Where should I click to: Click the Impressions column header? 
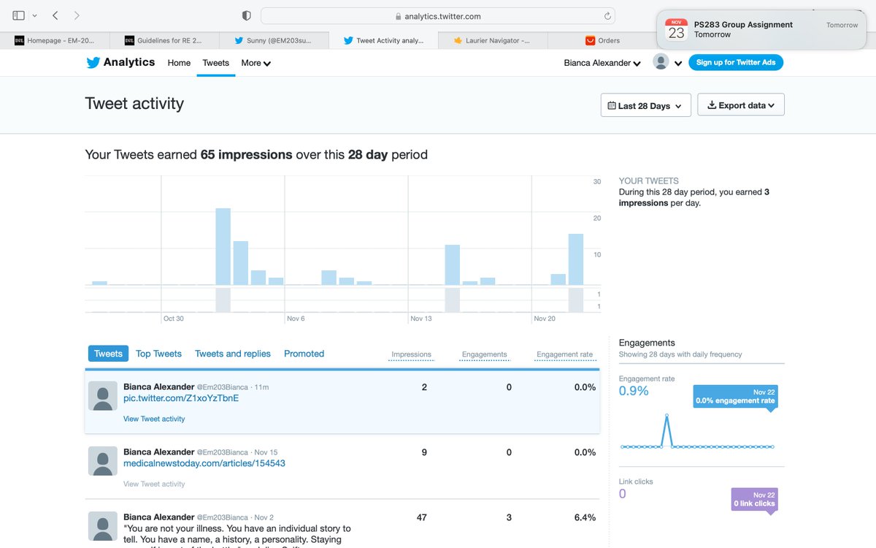[x=411, y=354]
